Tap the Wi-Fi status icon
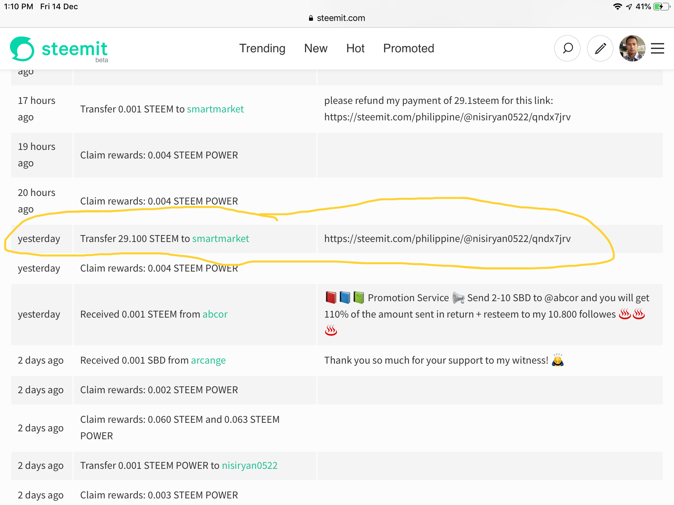The height and width of the screenshot is (505, 674). [617, 7]
